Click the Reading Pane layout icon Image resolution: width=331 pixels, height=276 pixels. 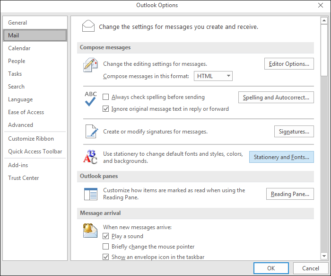91,194
